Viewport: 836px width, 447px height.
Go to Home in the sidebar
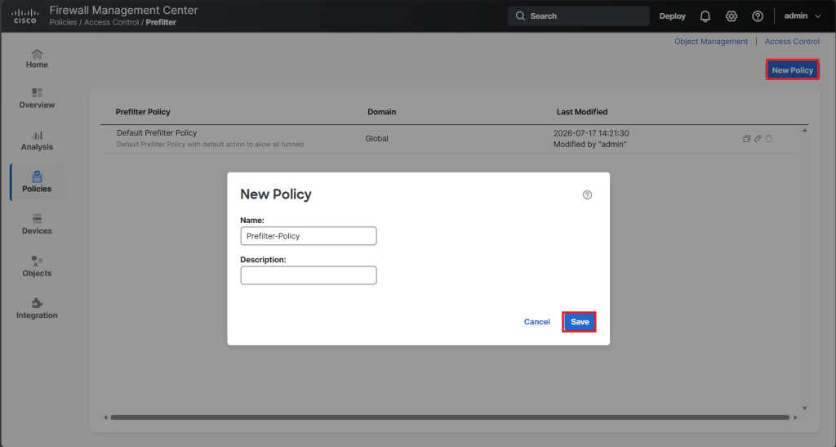37,59
